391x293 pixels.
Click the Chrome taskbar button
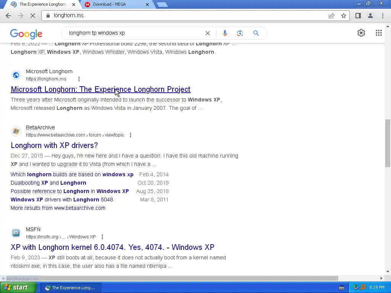click(x=71, y=288)
